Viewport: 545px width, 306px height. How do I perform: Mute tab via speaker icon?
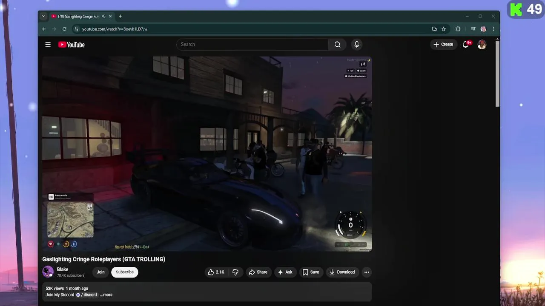pyautogui.click(x=103, y=16)
